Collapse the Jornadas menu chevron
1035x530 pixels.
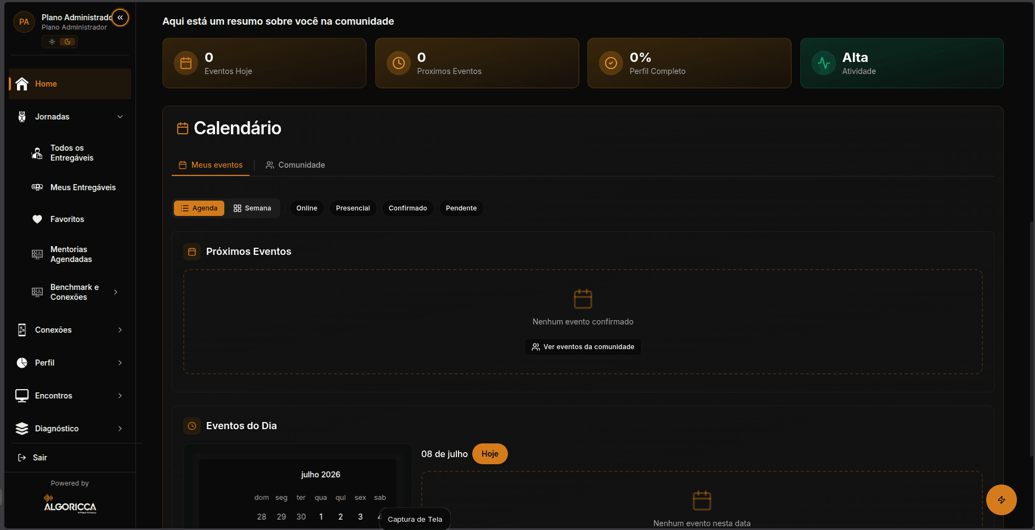pos(120,117)
